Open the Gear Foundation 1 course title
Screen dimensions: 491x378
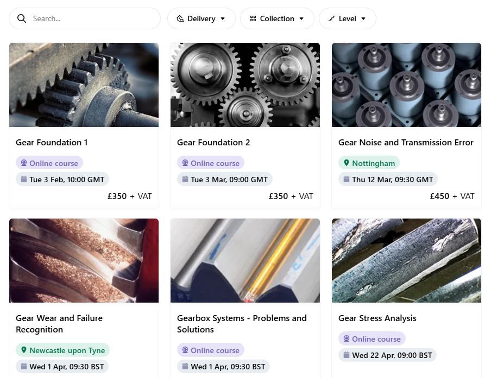[52, 143]
